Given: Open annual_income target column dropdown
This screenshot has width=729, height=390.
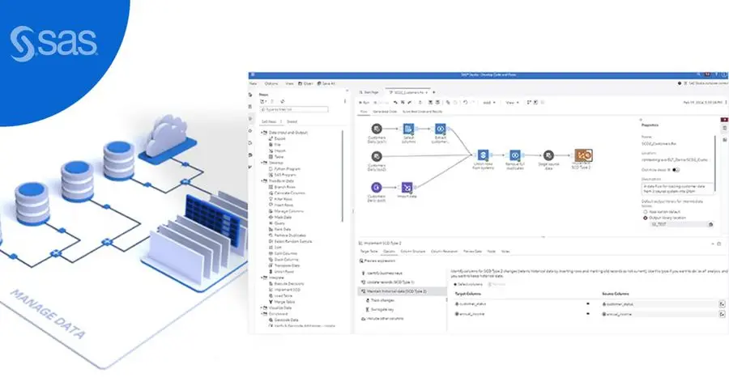Looking at the screenshot, I should (588, 314).
